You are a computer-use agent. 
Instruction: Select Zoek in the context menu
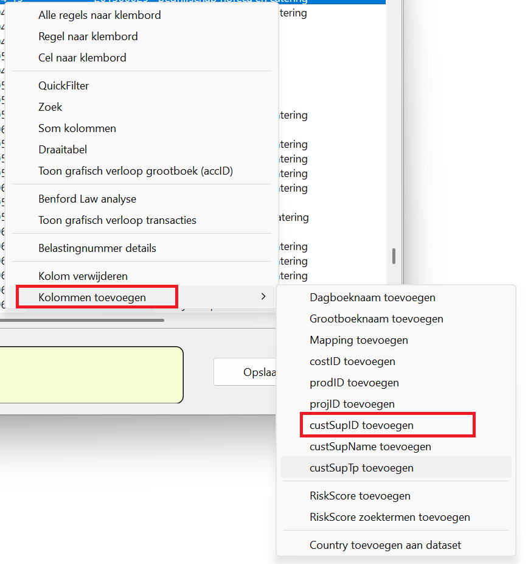(50, 107)
